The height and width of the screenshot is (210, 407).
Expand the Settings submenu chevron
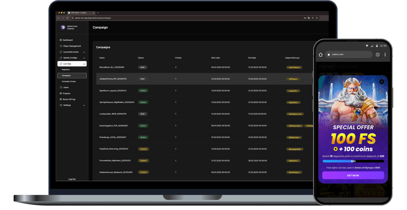(84, 105)
